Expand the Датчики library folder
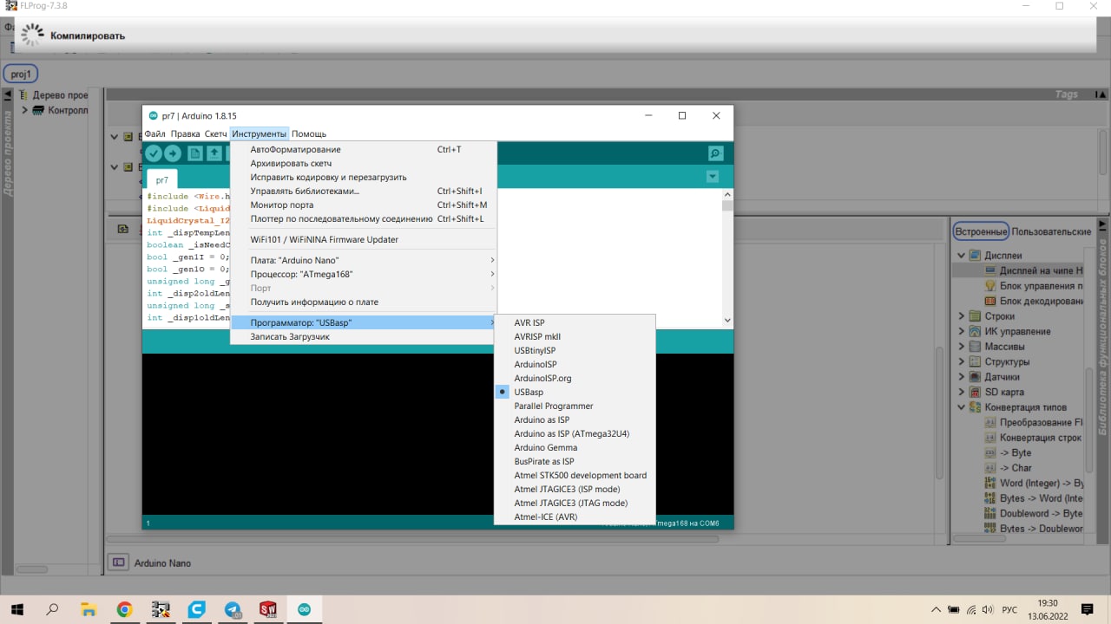 (962, 377)
